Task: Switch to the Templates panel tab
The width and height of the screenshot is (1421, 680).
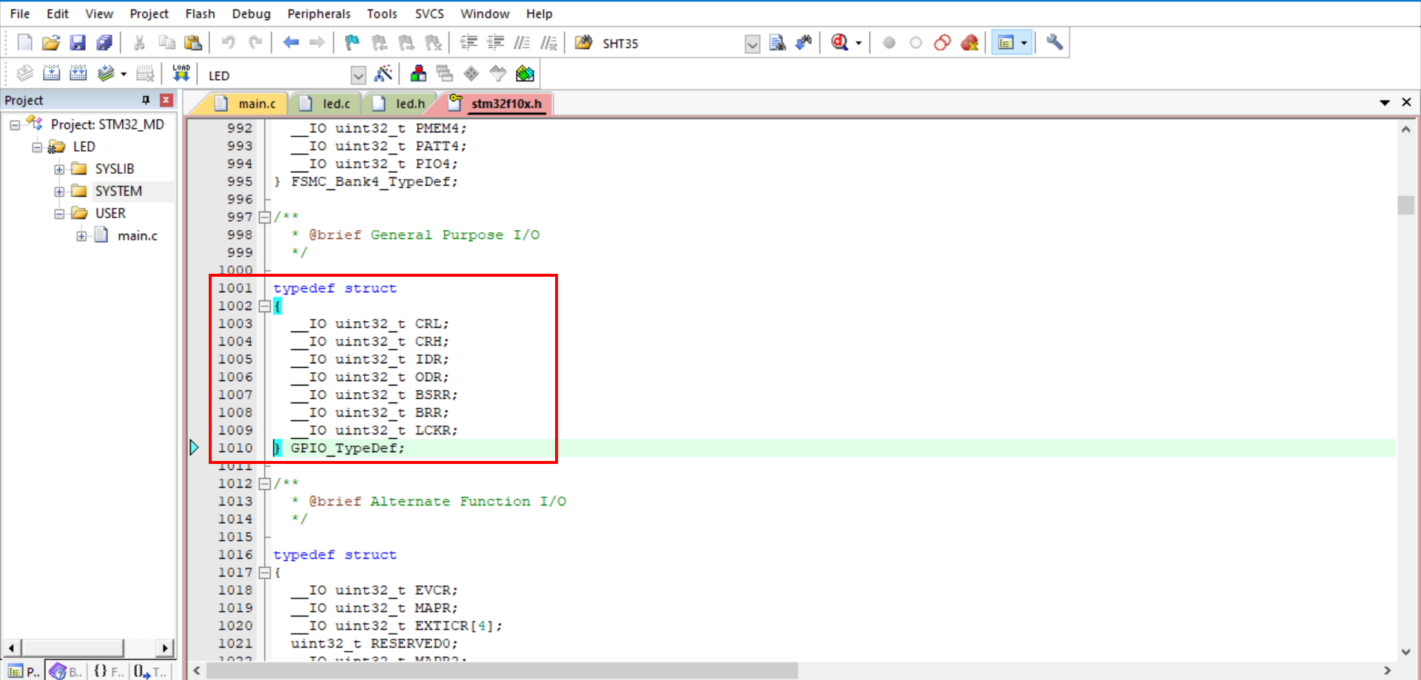Action: (x=151, y=671)
